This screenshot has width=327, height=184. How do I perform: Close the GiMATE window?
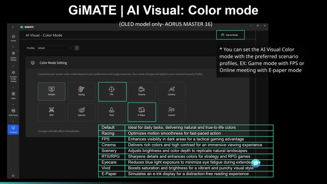coord(265,26)
